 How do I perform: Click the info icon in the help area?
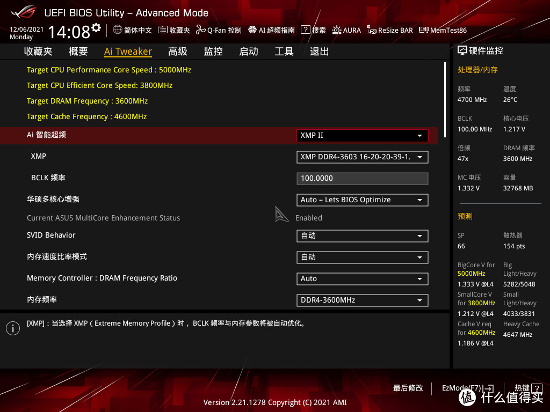pyautogui.click(x=13, y=328)
